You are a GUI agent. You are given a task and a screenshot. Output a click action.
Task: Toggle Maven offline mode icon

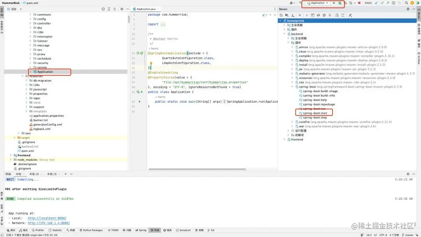318,15
